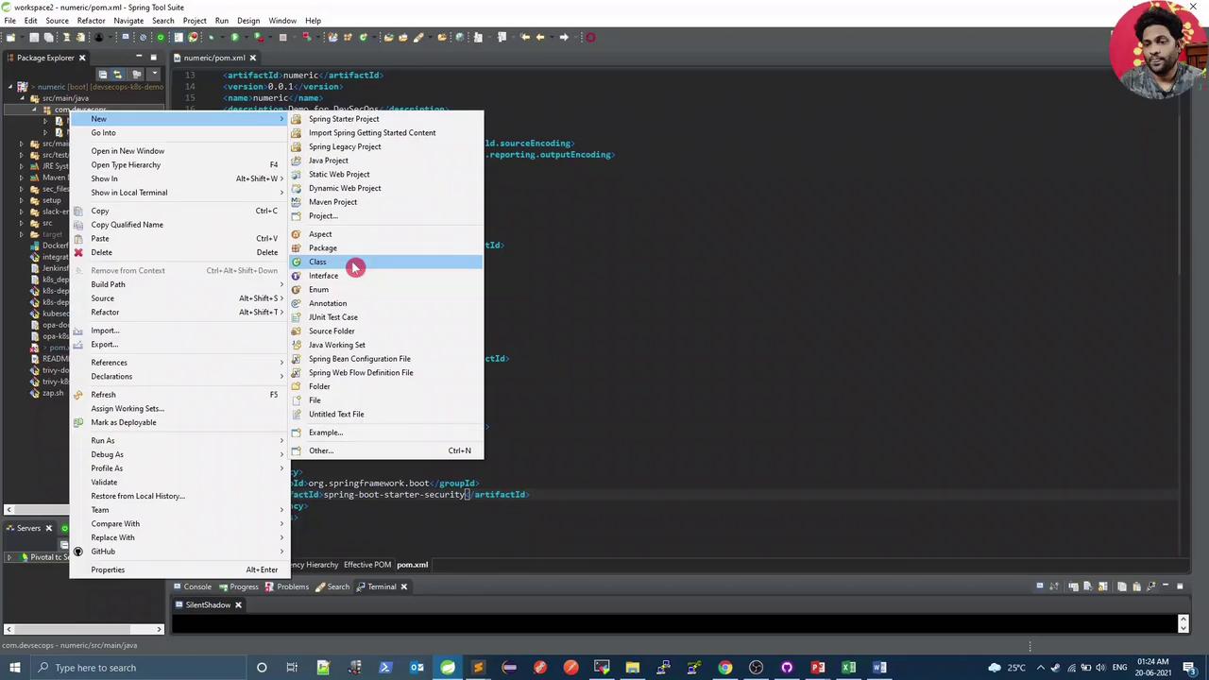
Task: Click the GitHub icon in context menu
Action: click(78, 552)
